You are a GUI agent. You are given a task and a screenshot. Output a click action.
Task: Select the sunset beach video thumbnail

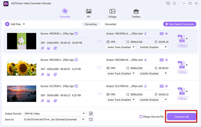click(x=22, y=94)
